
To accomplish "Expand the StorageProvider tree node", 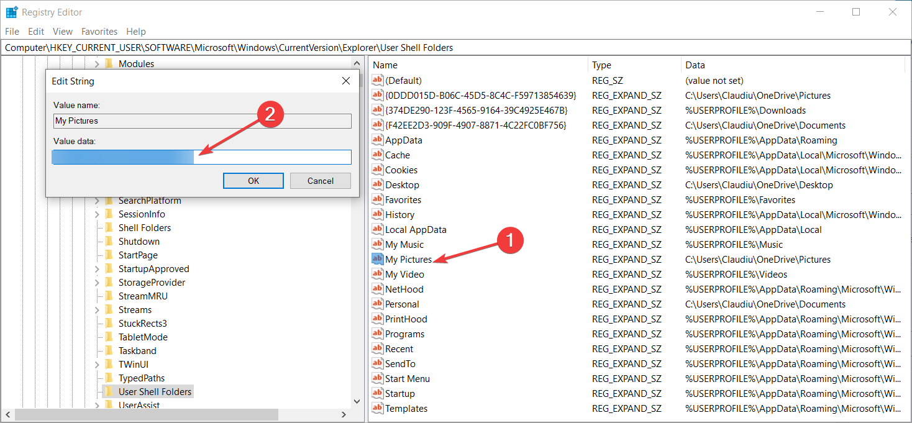I will tap(97, 283).
